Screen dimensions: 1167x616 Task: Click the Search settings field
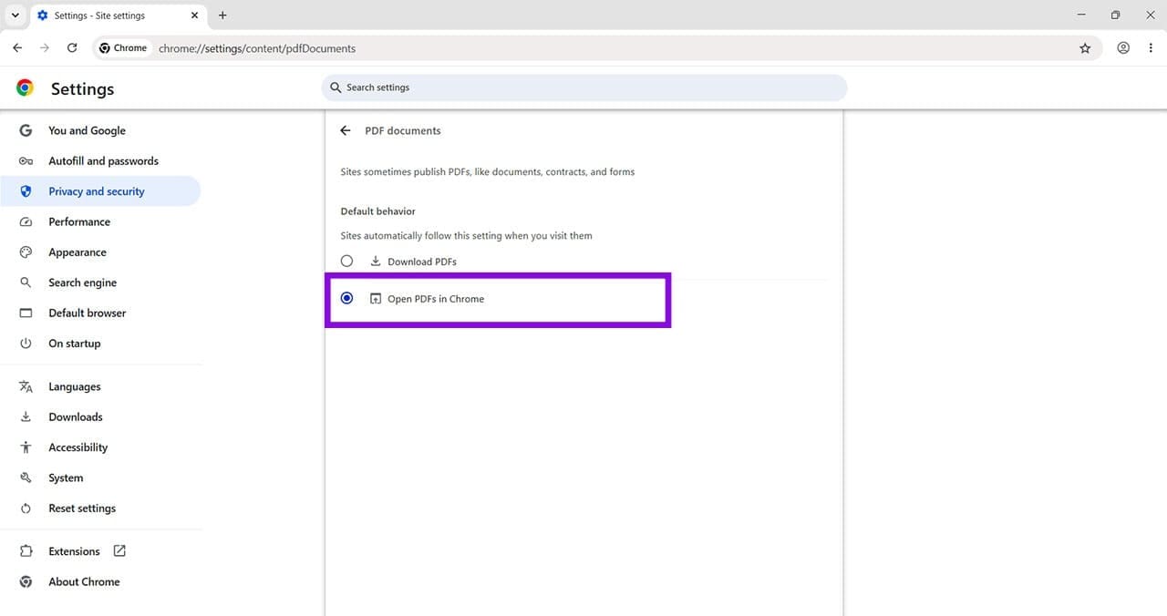[583, 87]
